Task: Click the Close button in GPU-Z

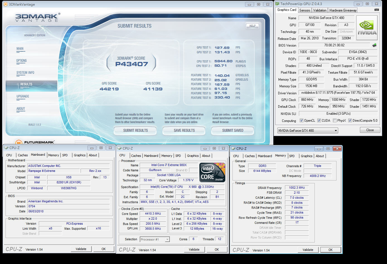Action: pyautogui.click(x=370, y=130)
